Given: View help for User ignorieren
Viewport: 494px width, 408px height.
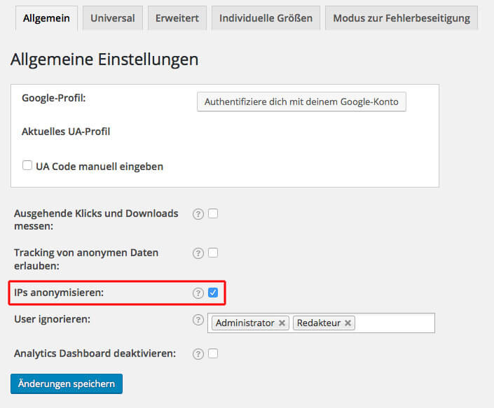Looking at the screenshot, I should (198, 320).
